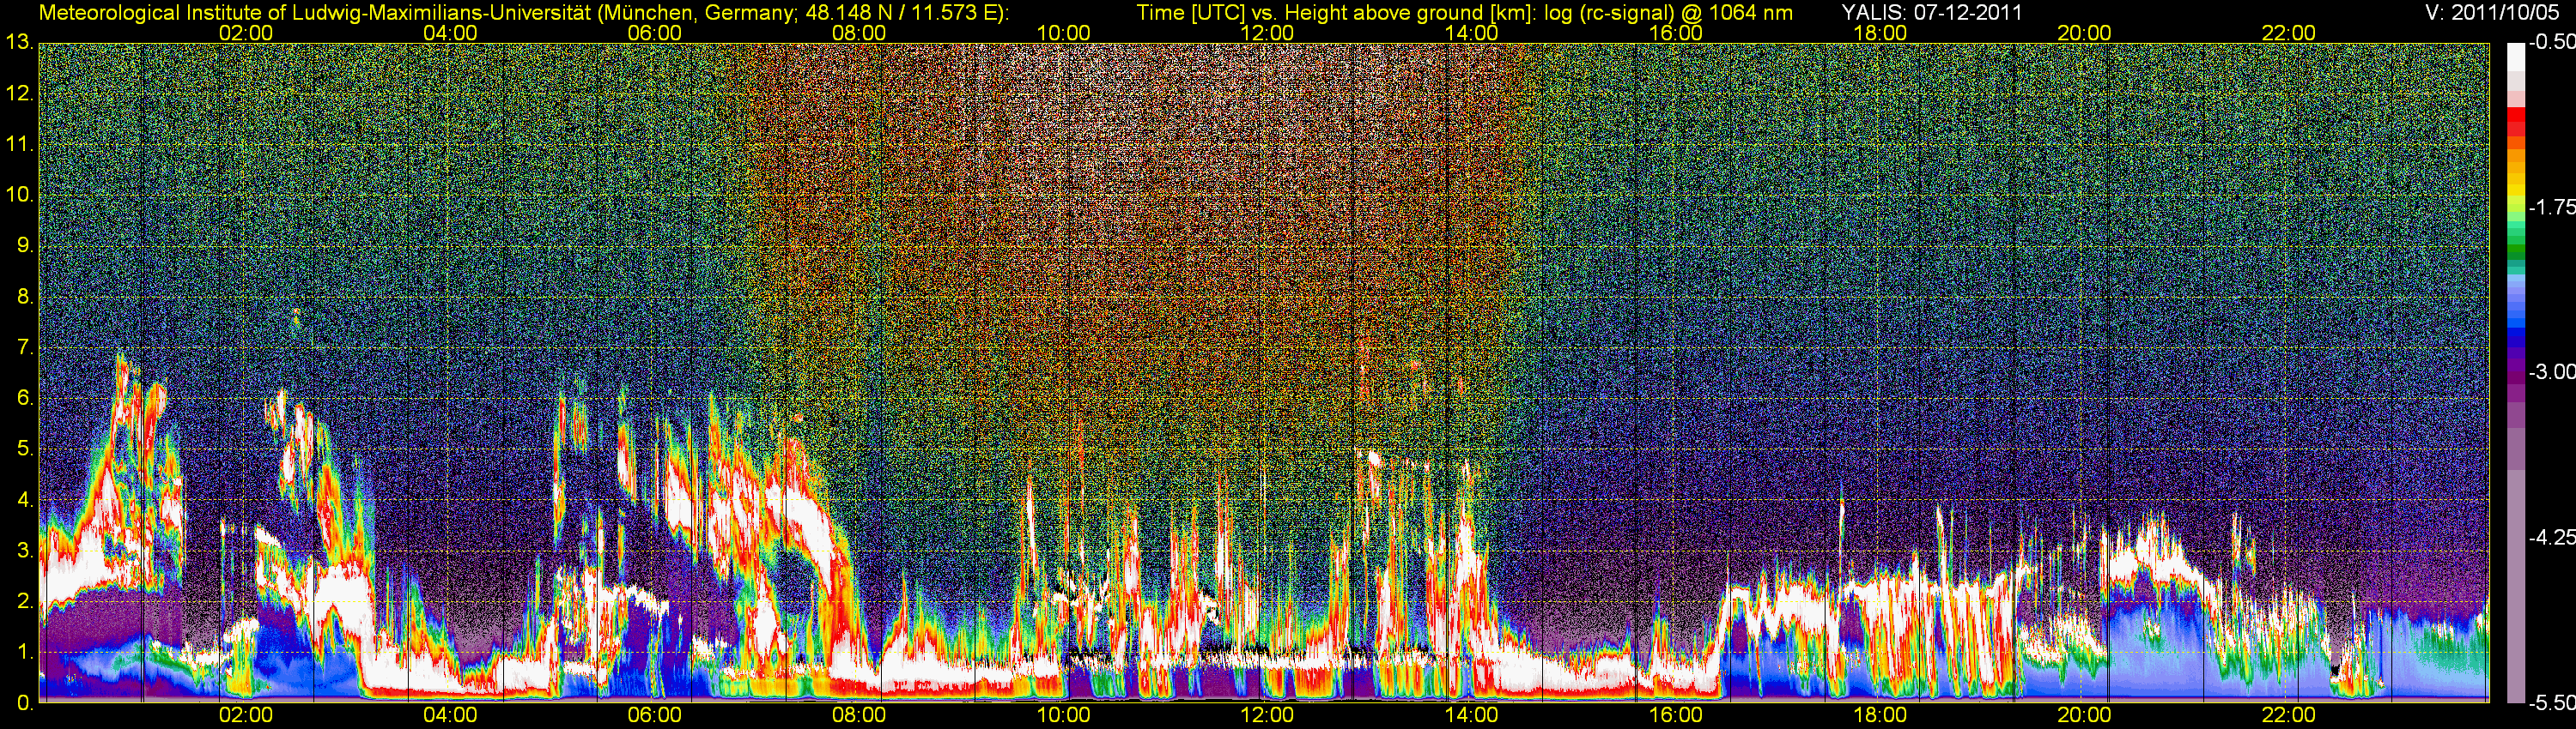
Task: Click '18:00' on the top time axis
Action: click(x=1880, y=33)
